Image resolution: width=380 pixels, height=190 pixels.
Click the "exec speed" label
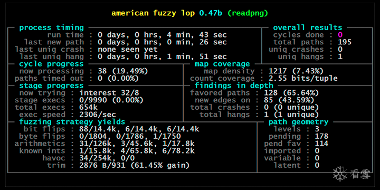click(42, 115)
